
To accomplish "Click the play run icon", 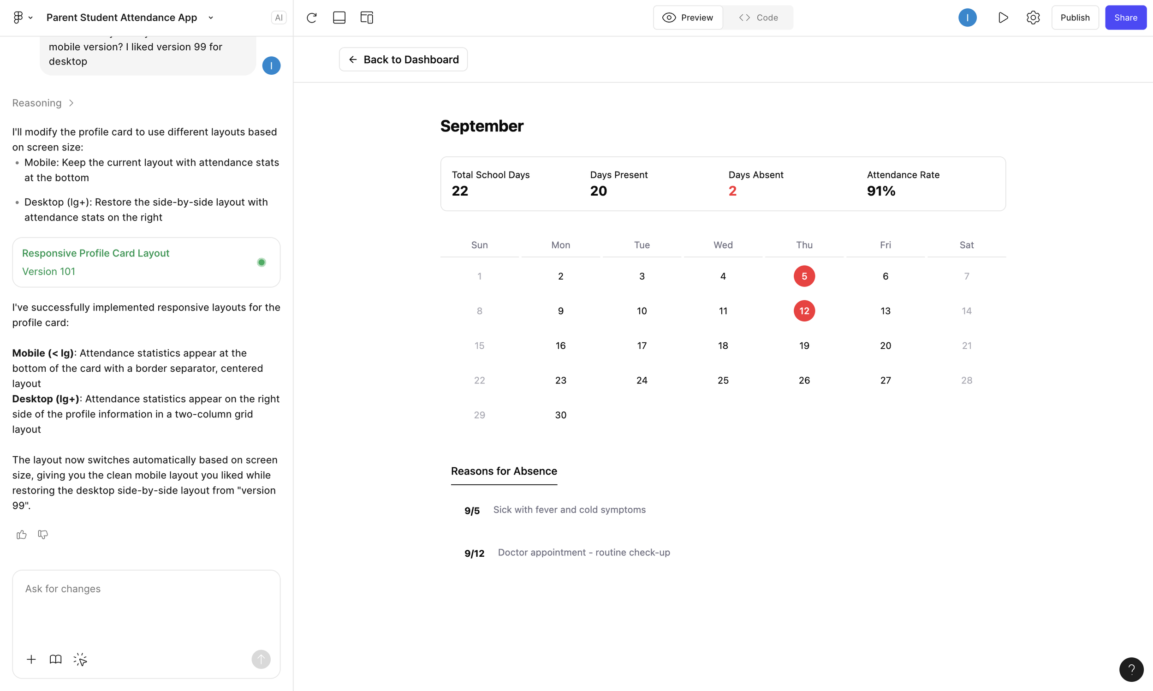I will coord(1003,18).
